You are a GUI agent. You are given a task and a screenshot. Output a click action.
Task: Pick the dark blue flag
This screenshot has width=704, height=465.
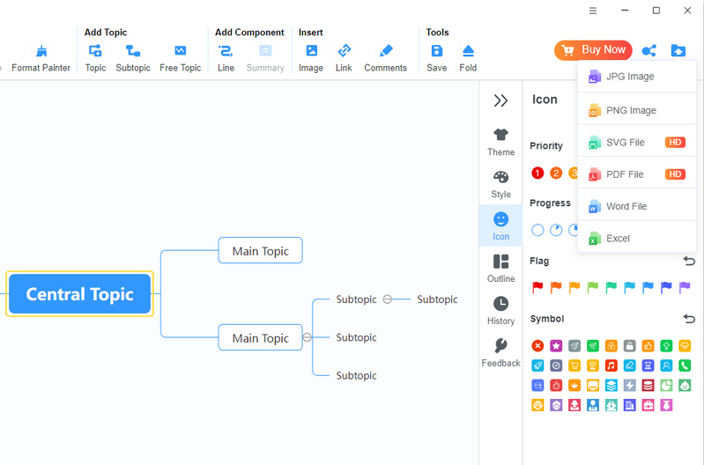(x=666, y=287)
